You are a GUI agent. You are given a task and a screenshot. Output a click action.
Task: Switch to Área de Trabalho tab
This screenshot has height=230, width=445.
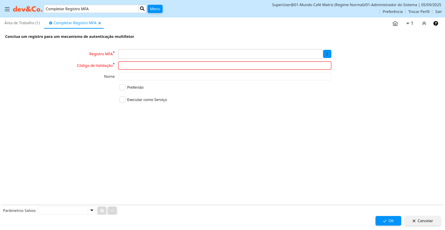coord(22,23)
